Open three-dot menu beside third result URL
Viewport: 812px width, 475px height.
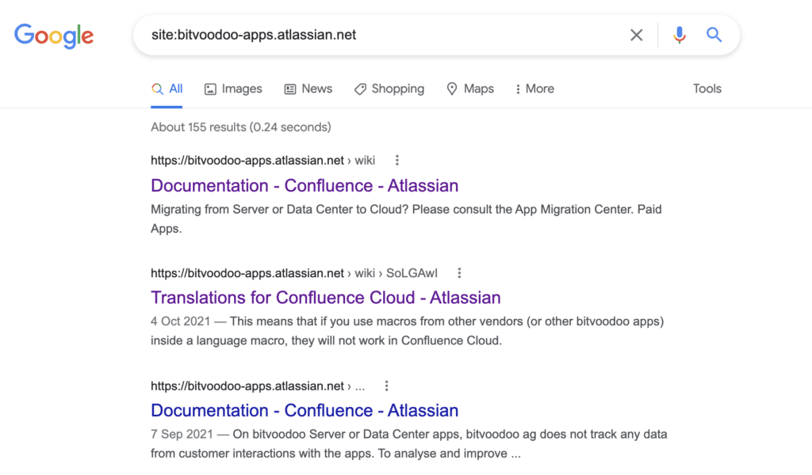pos(386,386)
